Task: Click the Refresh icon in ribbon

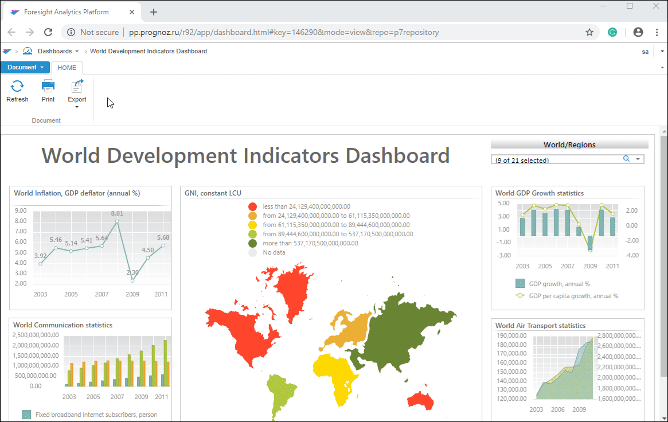Action: pyautogui.click(x=17, y=87)
